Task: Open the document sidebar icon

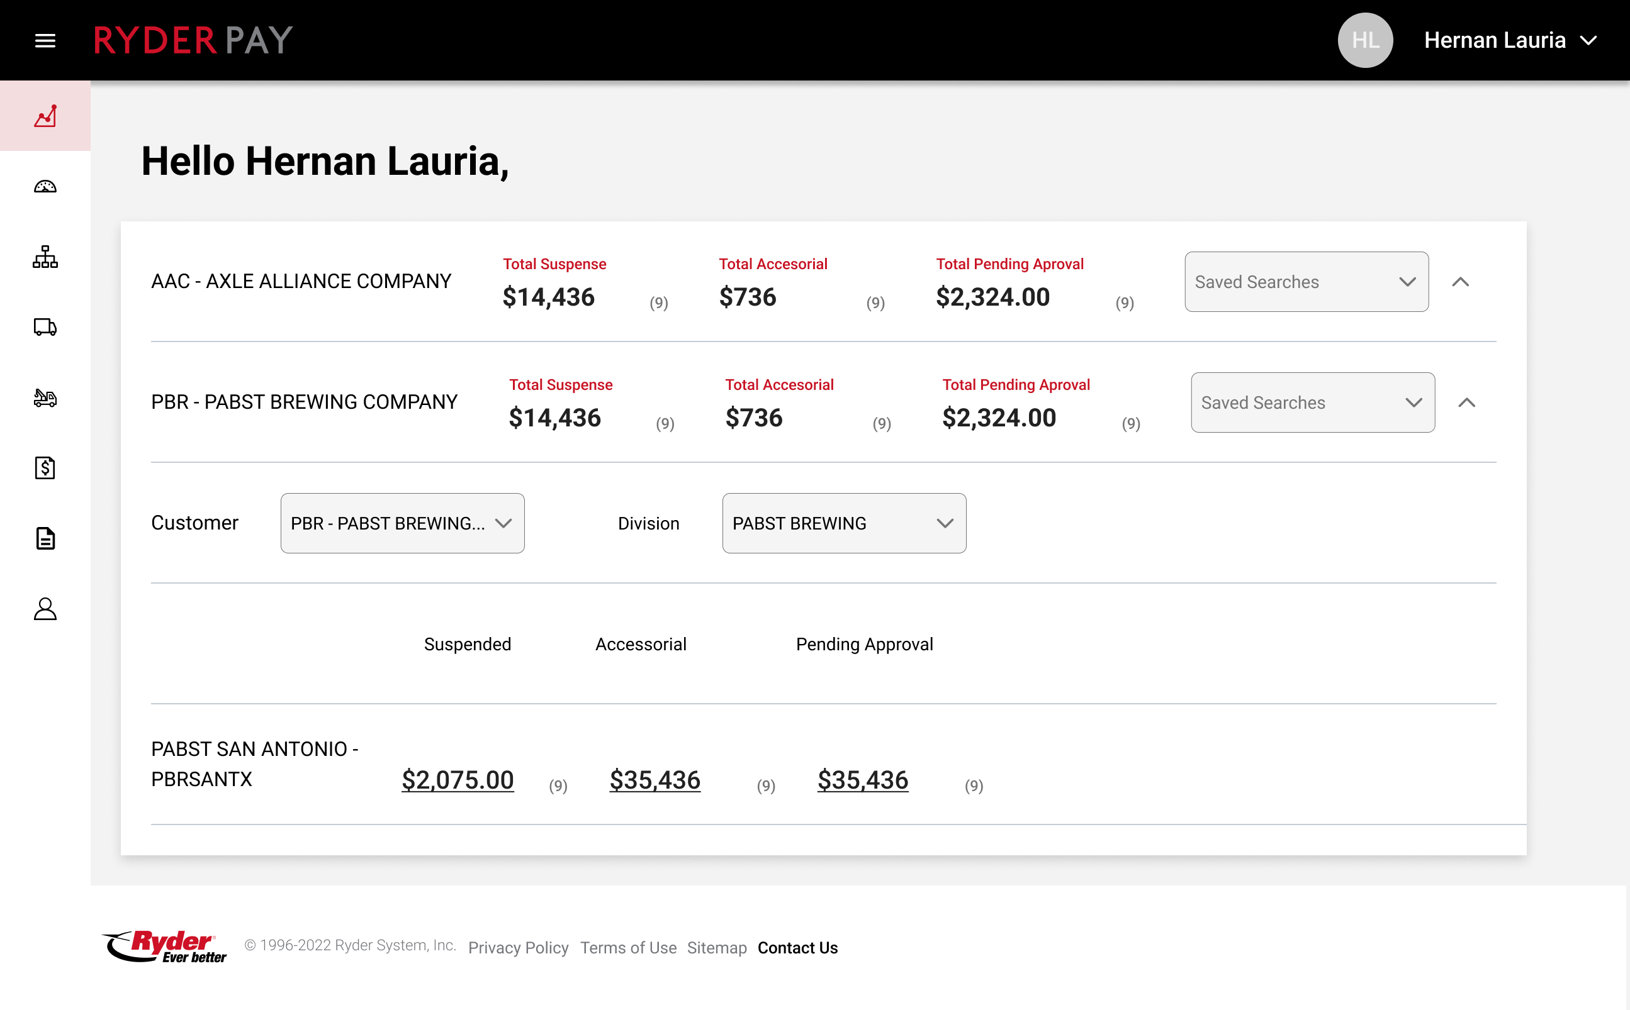Action: tap(45, 538)
